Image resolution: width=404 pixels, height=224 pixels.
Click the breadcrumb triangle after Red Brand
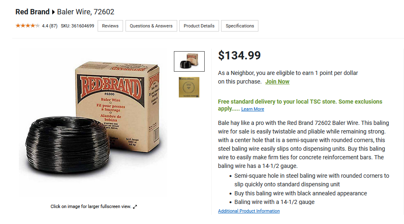pos(53,12)
